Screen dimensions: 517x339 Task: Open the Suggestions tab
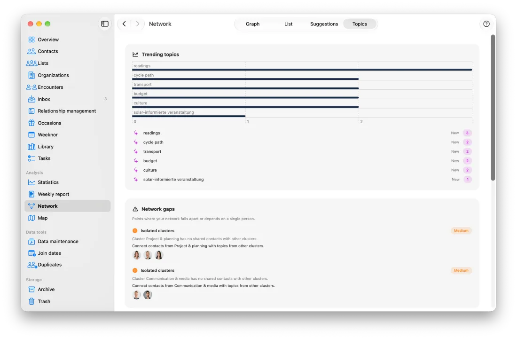tap(324, 24)
